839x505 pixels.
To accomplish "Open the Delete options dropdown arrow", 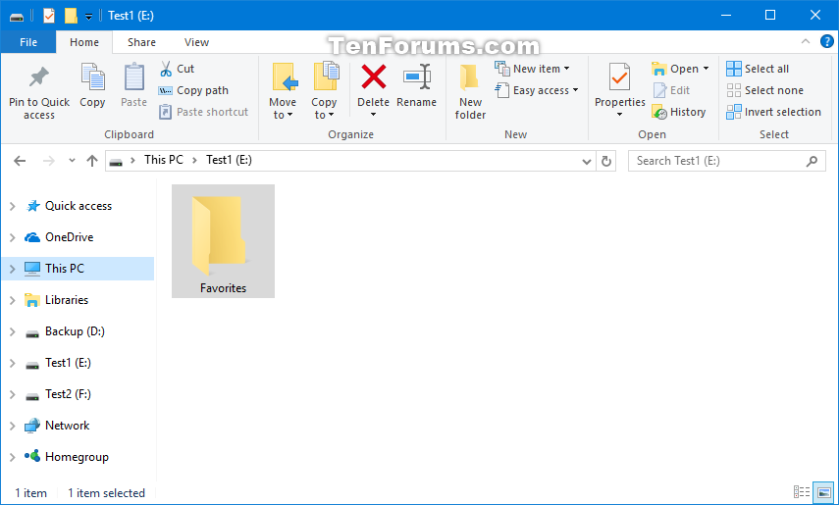I will point(373,114).
